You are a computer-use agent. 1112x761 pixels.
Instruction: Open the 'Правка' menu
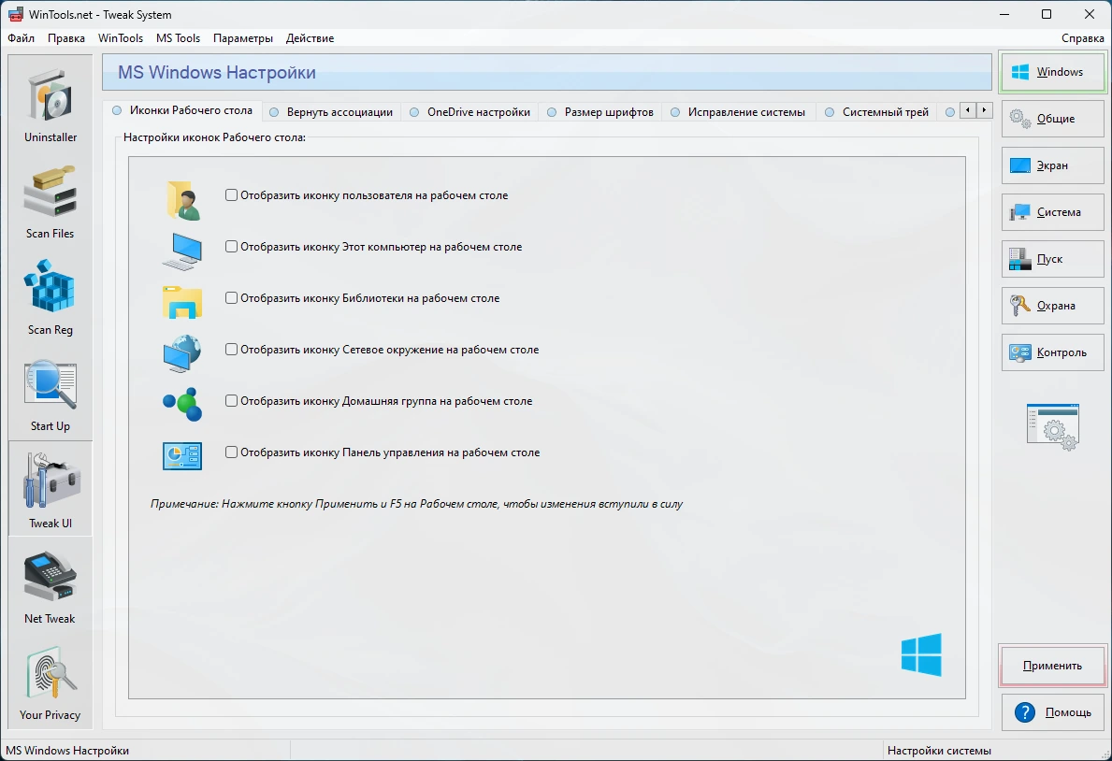pos(66,38)
